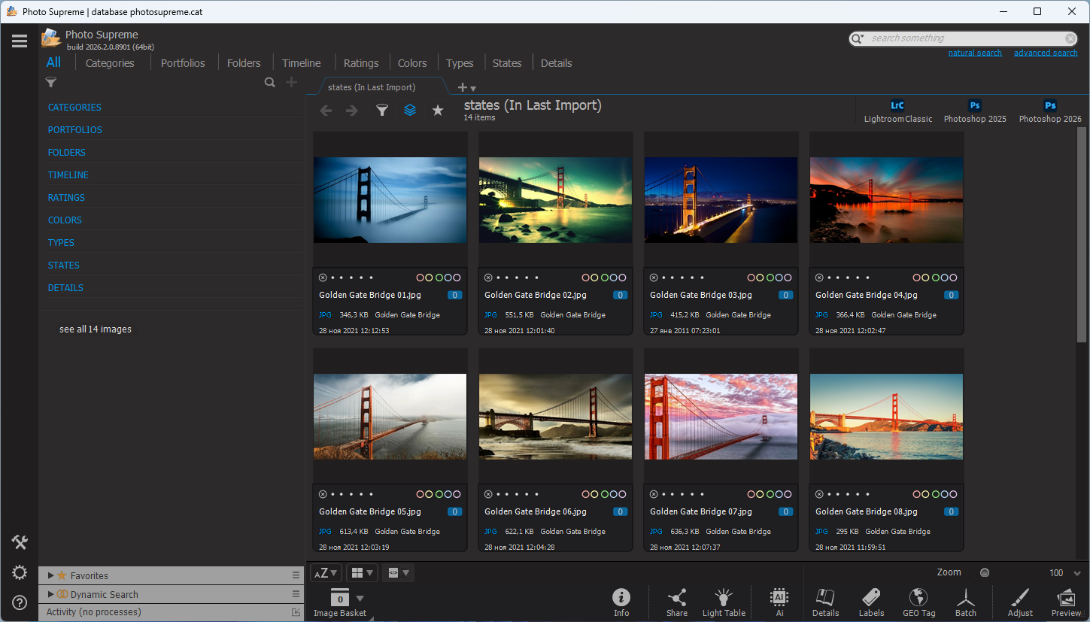Adjust the Zoom slider handle
This screenshot has width=1090, height=622.
click(x=985, y=573)
